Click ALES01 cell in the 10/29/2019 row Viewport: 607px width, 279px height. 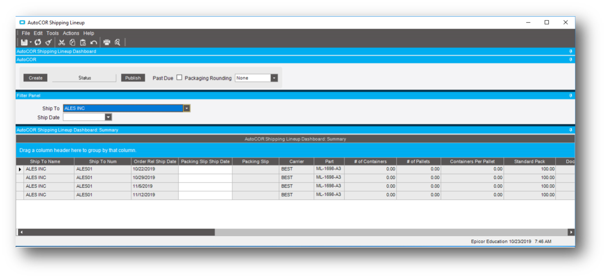(103, 178)
